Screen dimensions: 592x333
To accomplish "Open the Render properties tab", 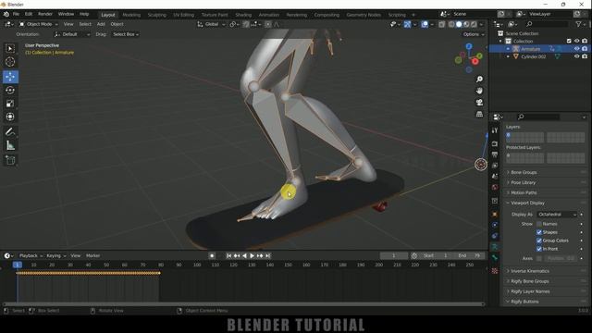I will tap(495, 144).
